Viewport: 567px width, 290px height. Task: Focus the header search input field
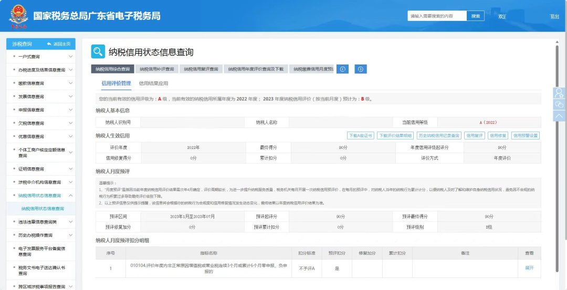tap(437, 16)
